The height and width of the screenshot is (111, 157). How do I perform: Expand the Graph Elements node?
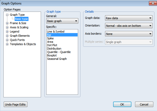click(x=7, y=36)
